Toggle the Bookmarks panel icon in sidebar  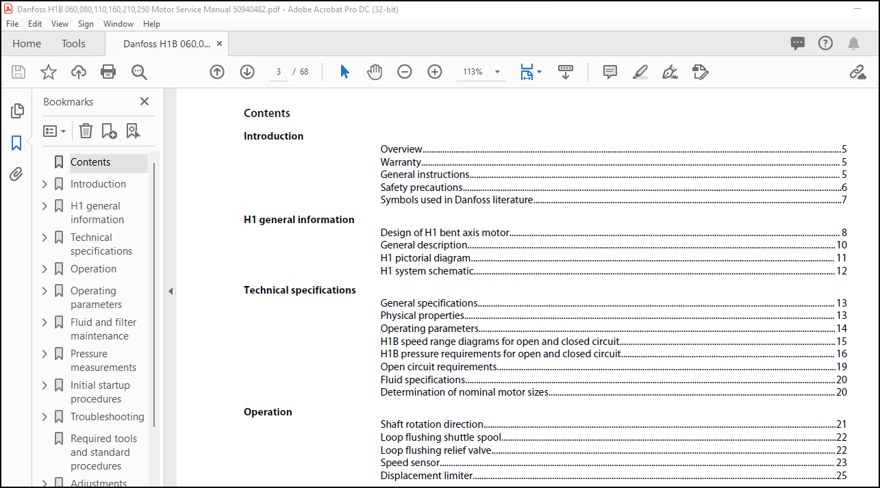pos(16,143)
